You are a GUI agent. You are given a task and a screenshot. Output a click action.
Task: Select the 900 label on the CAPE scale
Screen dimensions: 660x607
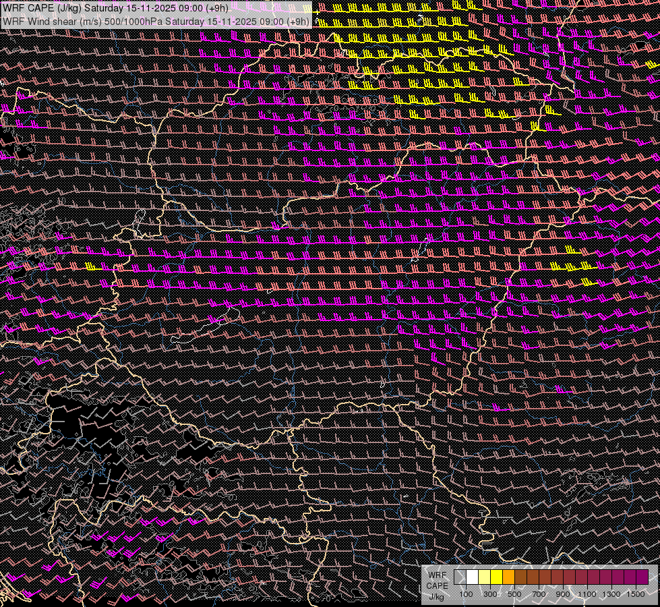(x=563, y=594)
